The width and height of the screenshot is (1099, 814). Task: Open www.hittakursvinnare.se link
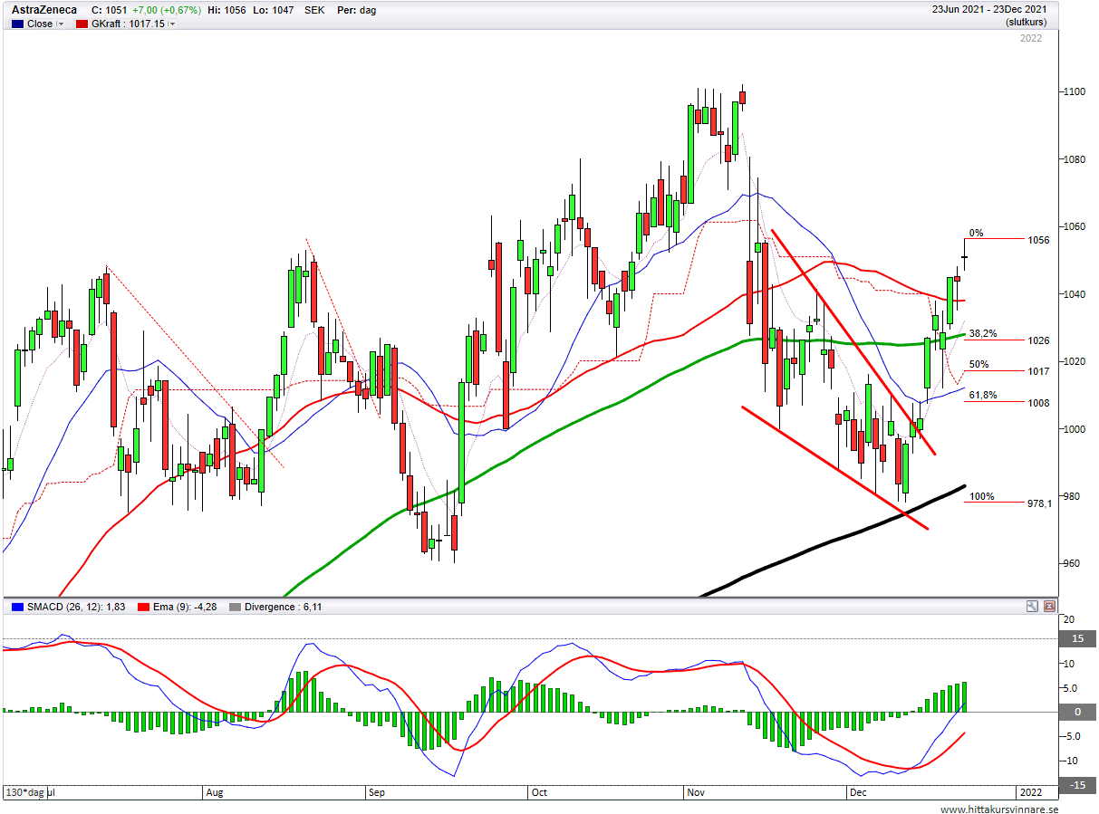tap(998, 809)
